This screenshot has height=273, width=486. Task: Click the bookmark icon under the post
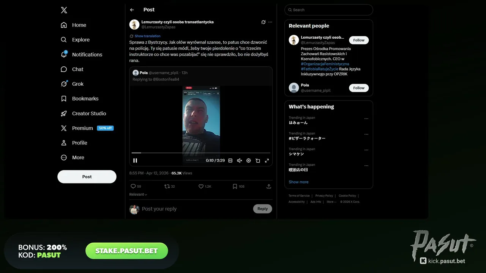pyautogui.click(x=235, y=186)
